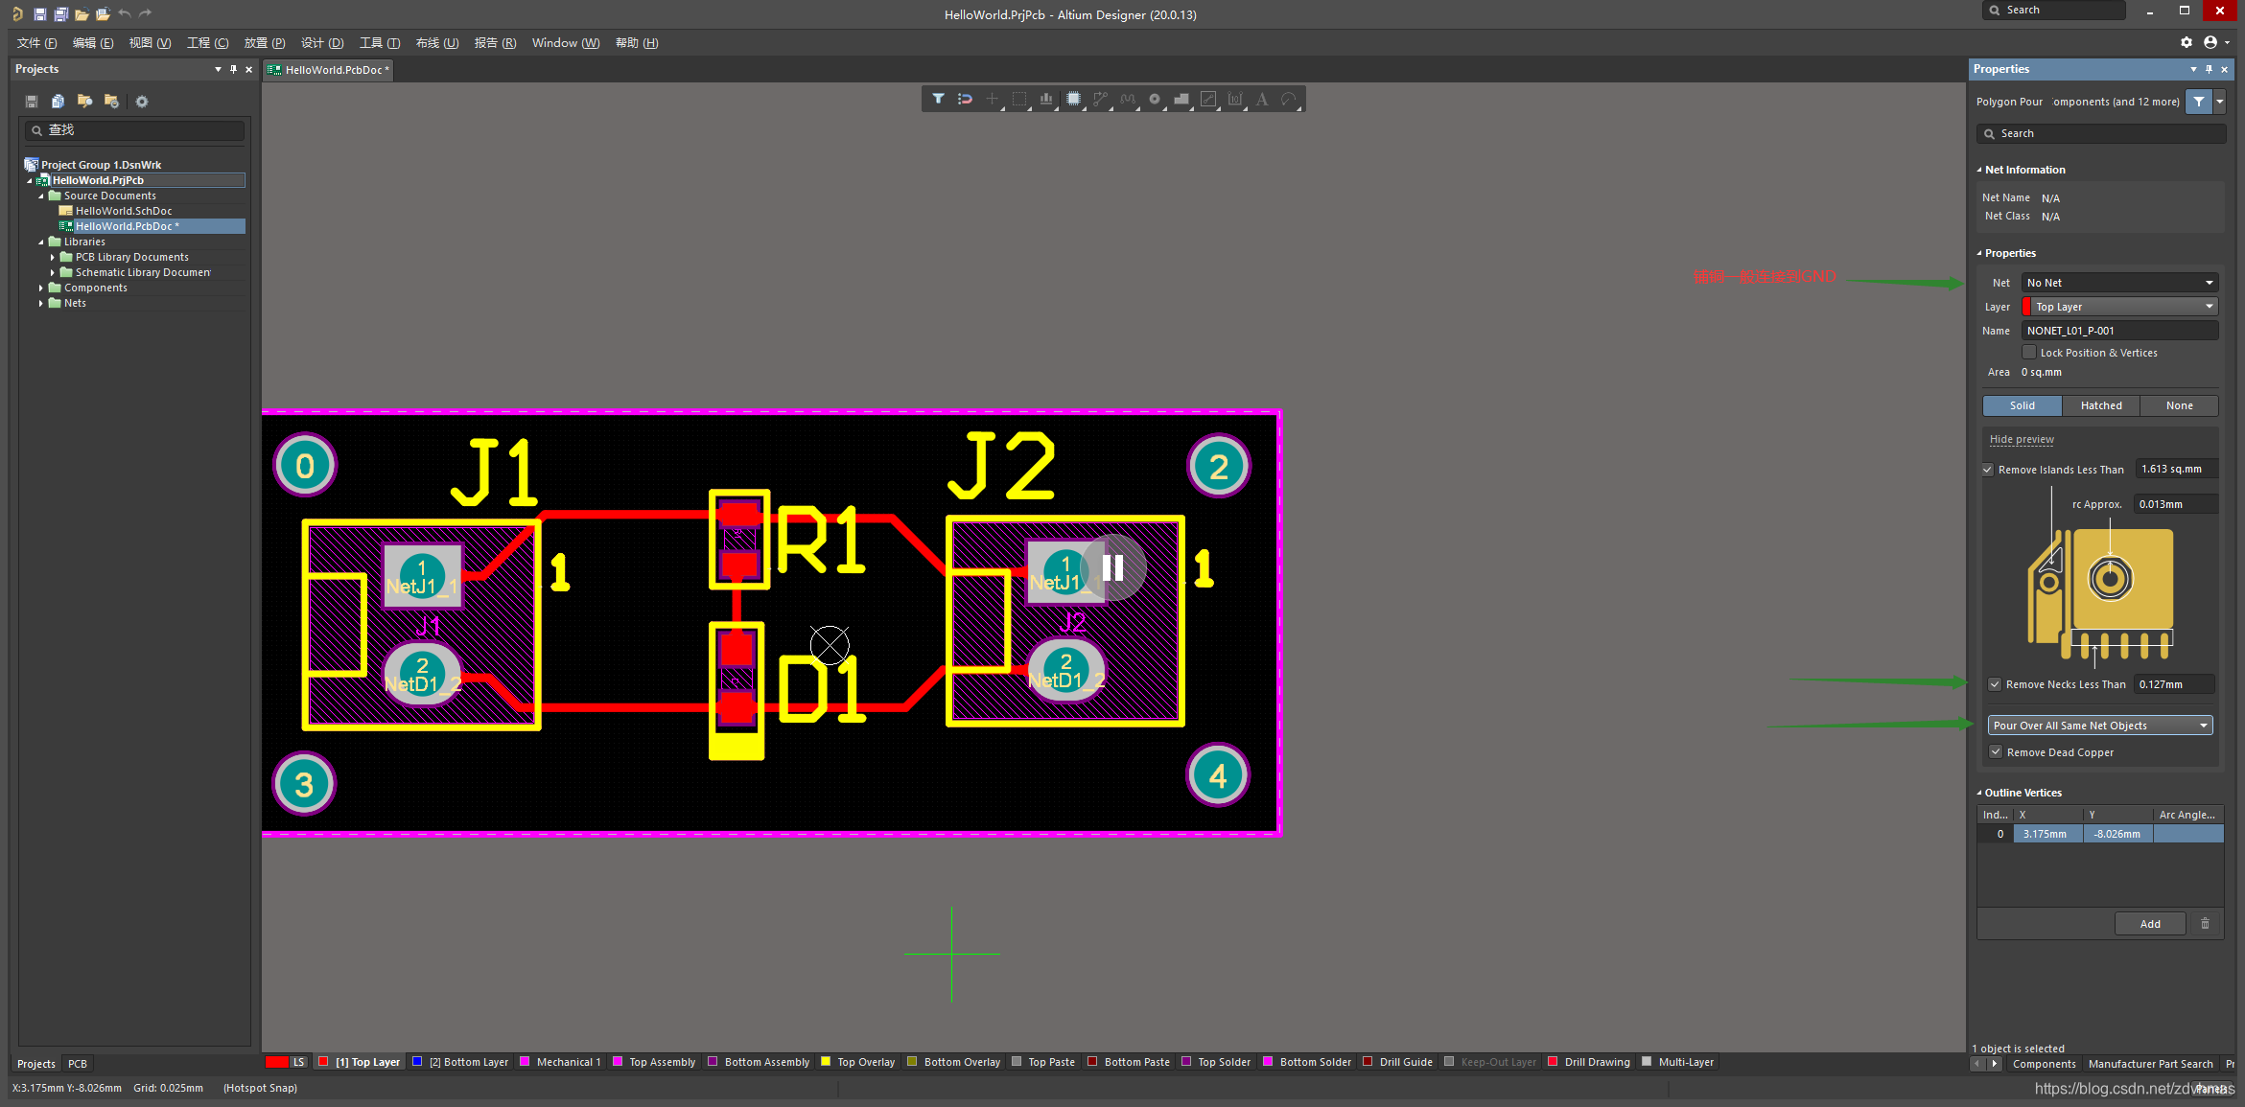This screenshot has width=2245, height=1107.
Task: Open Projects panel settings gear
Action: tap(142, 102)
